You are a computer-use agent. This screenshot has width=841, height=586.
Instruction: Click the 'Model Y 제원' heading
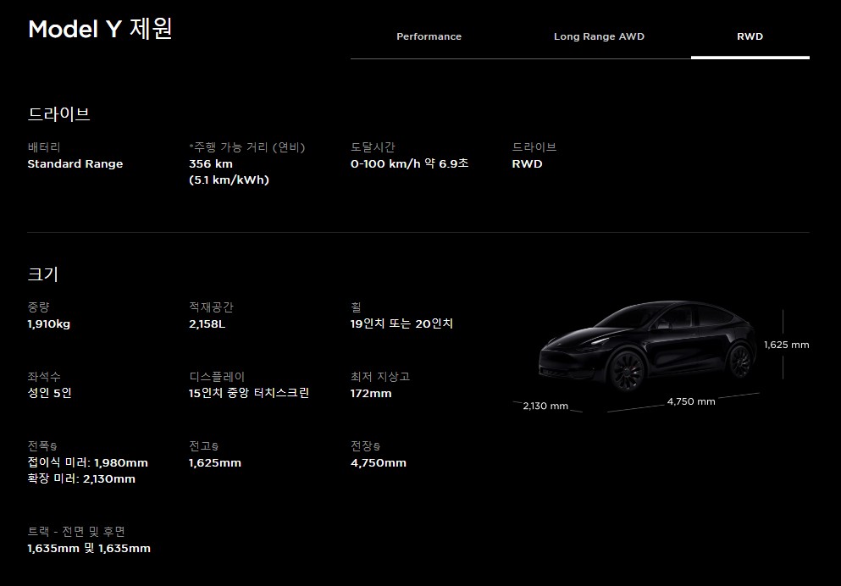tap(100, 29)
